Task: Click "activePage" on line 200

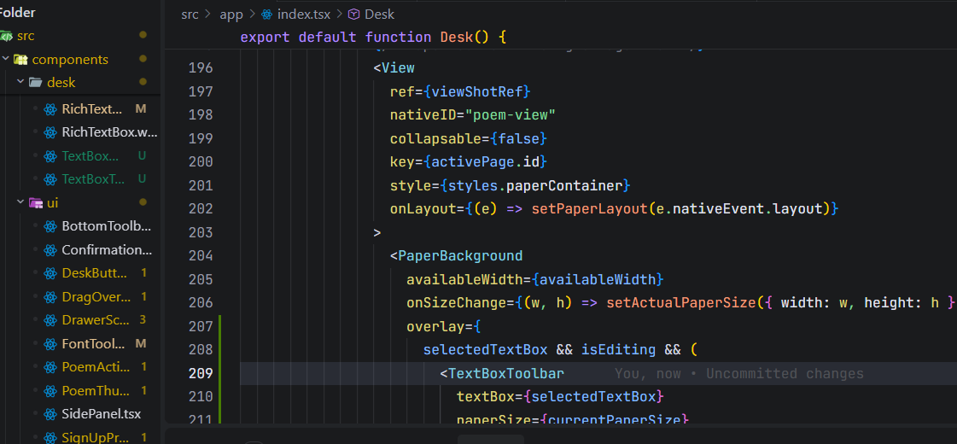Action: click(473, 162)
